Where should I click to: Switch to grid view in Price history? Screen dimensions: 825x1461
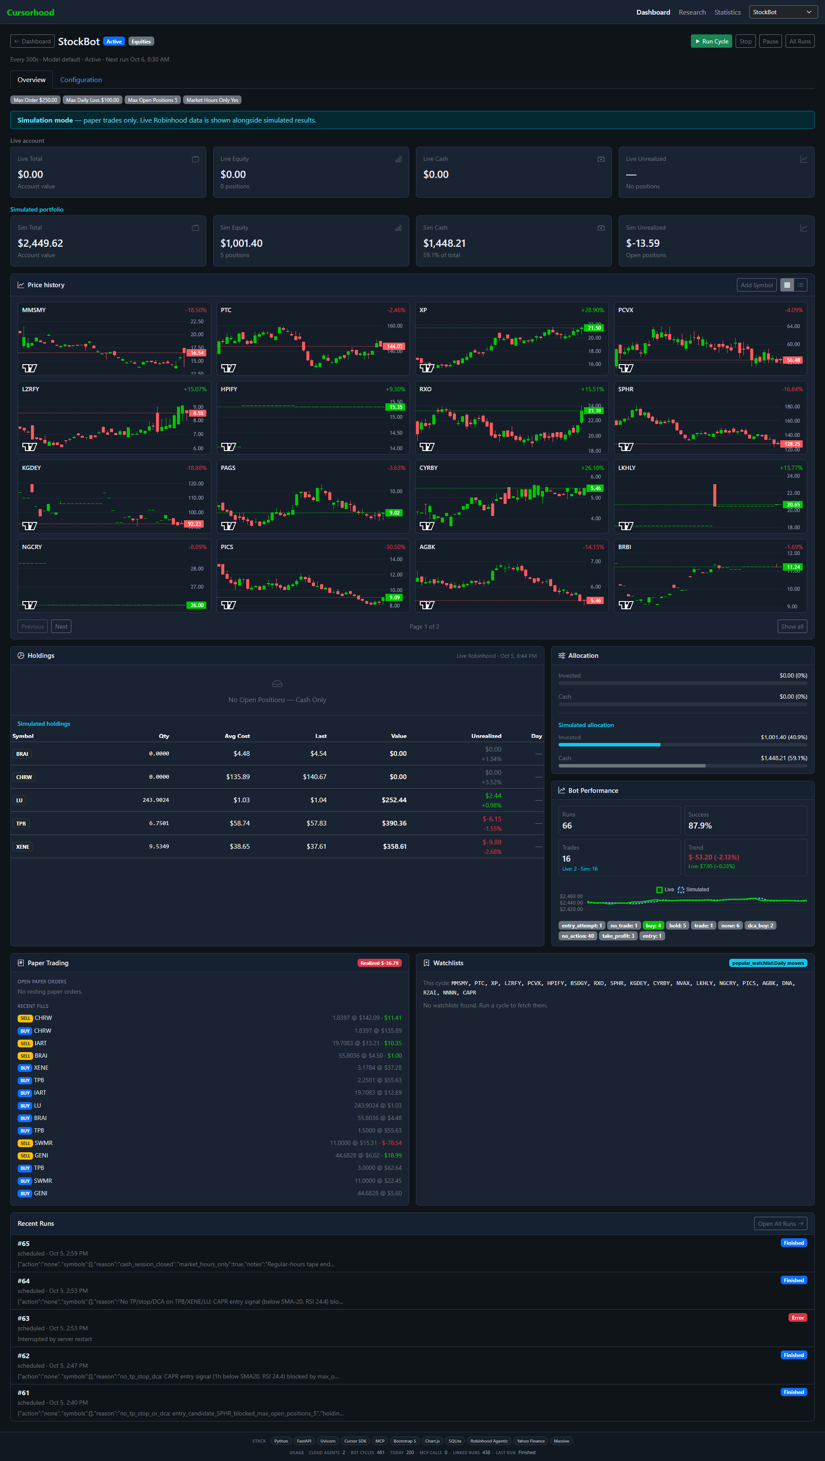(x=786, y=285)
